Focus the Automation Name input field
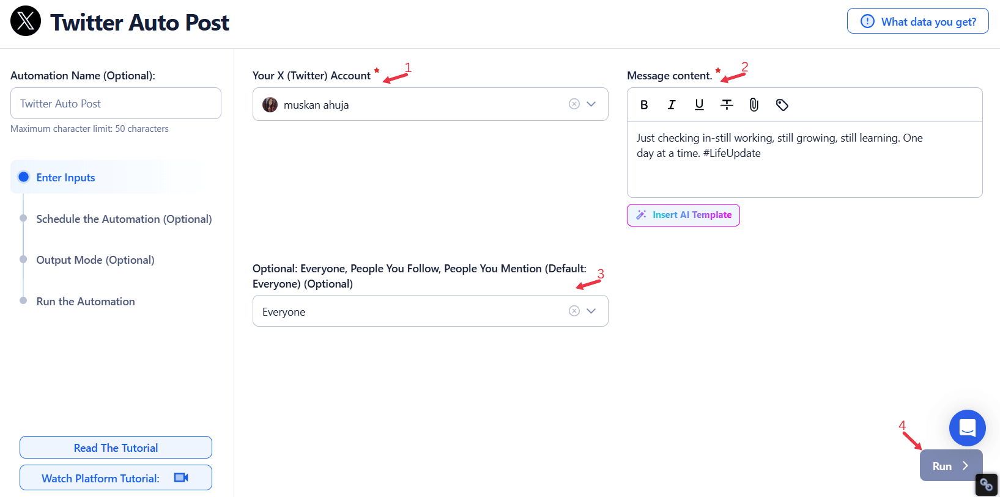The width and height of the screenshot is (1000, 497). click(x=116, y=104)
